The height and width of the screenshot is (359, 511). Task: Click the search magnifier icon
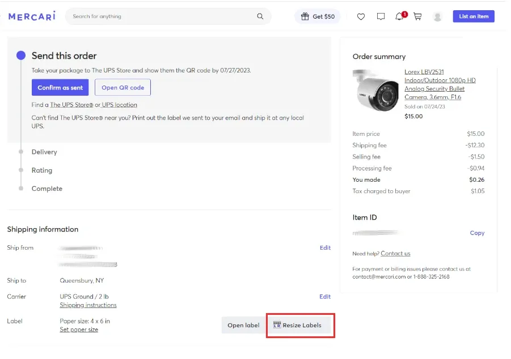tap(260, 16)
